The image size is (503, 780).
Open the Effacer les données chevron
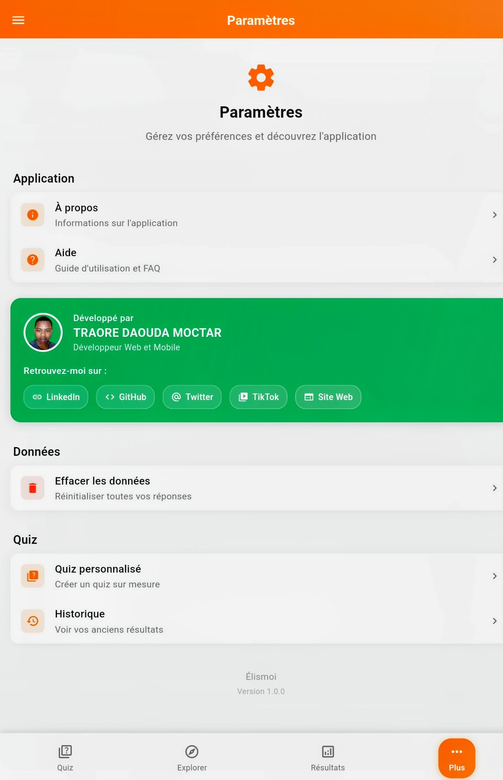pyautogui.click(x=494, y=488)
